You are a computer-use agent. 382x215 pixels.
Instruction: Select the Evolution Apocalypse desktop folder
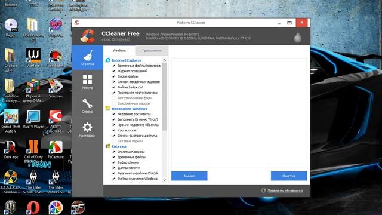tap(11, 90)
